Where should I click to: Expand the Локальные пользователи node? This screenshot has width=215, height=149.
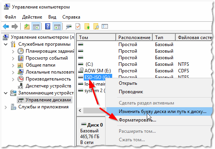tap(13, 72)
